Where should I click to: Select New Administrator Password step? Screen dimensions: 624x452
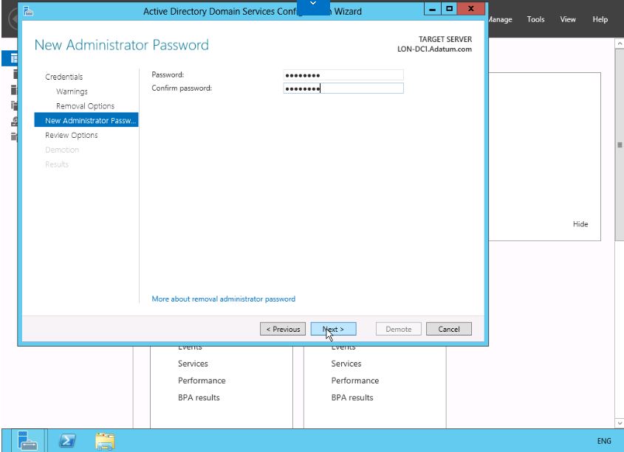click(86, 120)
